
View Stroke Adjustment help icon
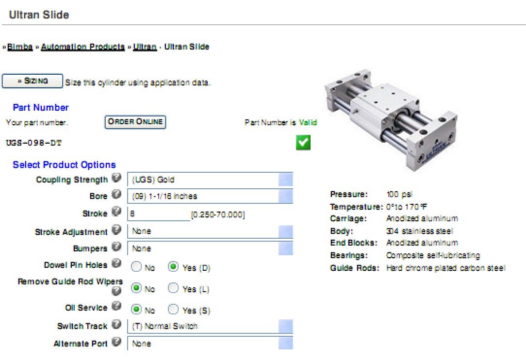(116, 230)
